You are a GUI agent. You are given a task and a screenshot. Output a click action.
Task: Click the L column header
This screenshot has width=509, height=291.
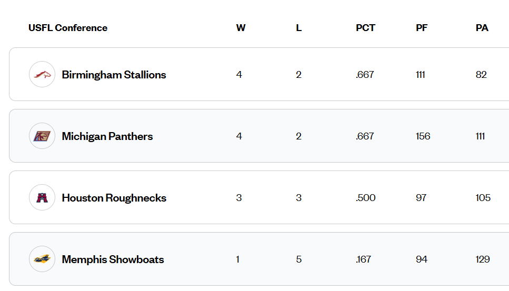coord(298,28)
